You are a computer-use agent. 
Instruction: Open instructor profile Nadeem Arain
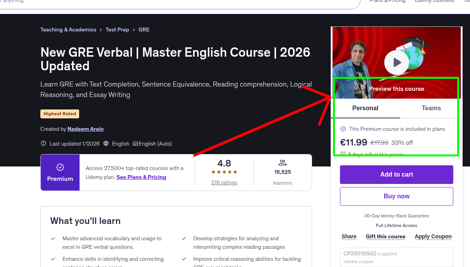point(85,128)
